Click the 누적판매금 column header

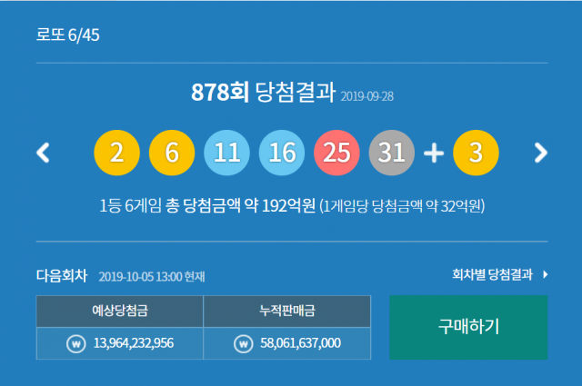[x=287, y=312]
